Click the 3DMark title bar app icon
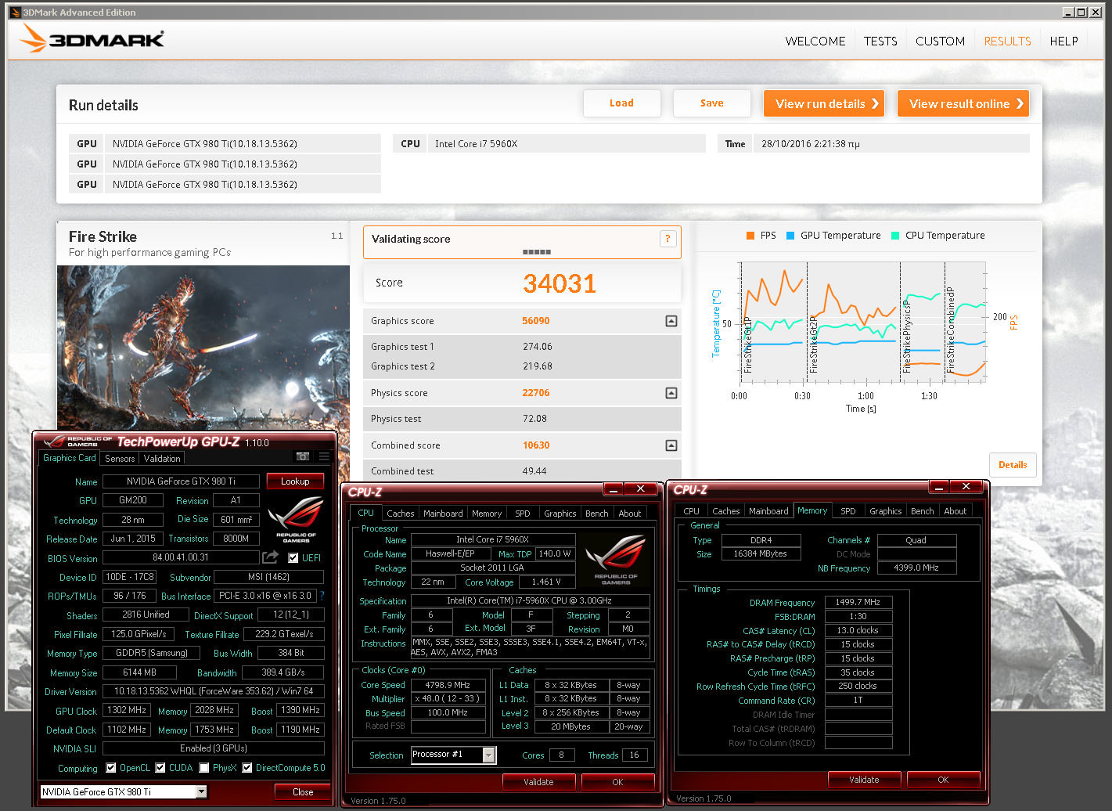1112x811 pixels. click(15, 12)
